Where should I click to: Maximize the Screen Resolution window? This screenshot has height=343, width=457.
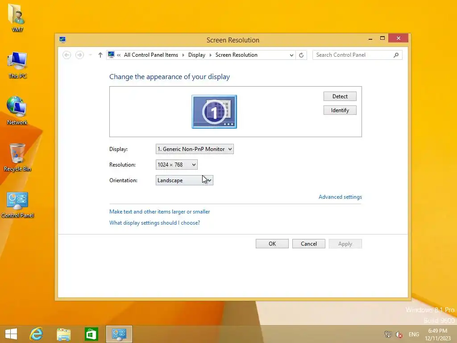382,38
